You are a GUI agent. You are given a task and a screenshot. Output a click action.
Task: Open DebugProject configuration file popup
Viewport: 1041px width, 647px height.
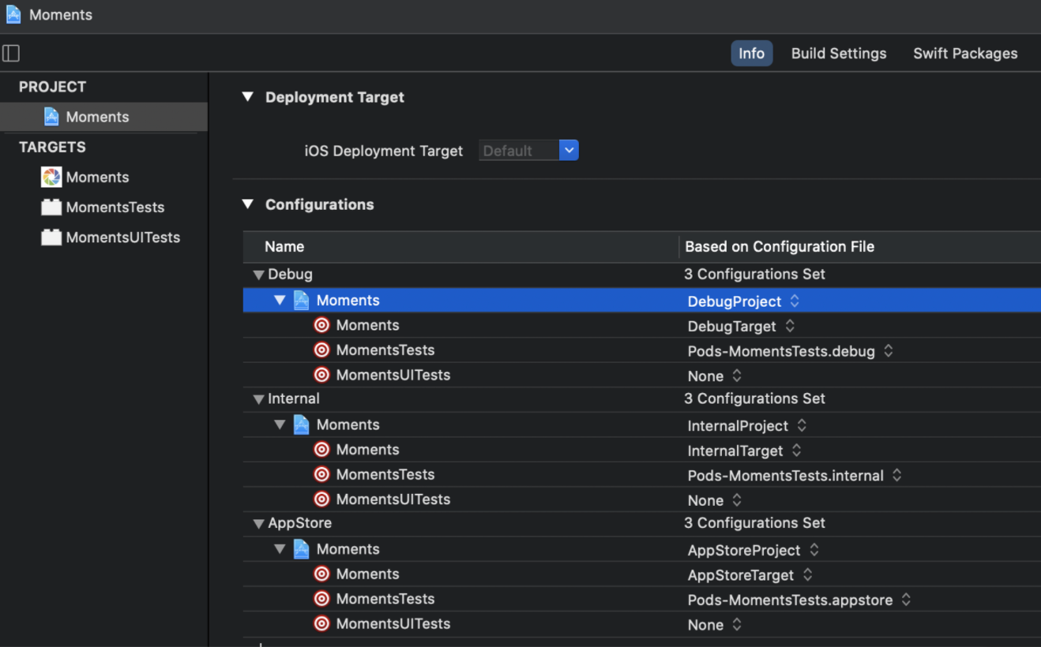[x=795, y=301]
